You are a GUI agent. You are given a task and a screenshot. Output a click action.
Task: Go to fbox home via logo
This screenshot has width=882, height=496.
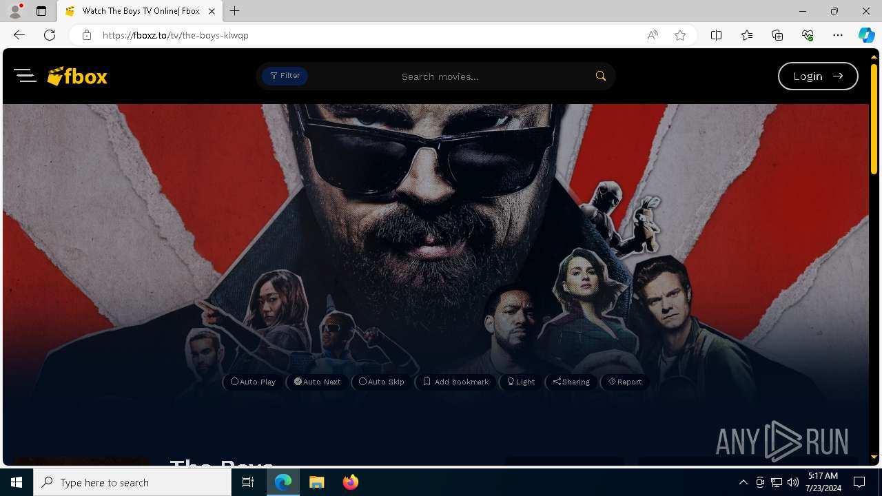pos(77,76)
